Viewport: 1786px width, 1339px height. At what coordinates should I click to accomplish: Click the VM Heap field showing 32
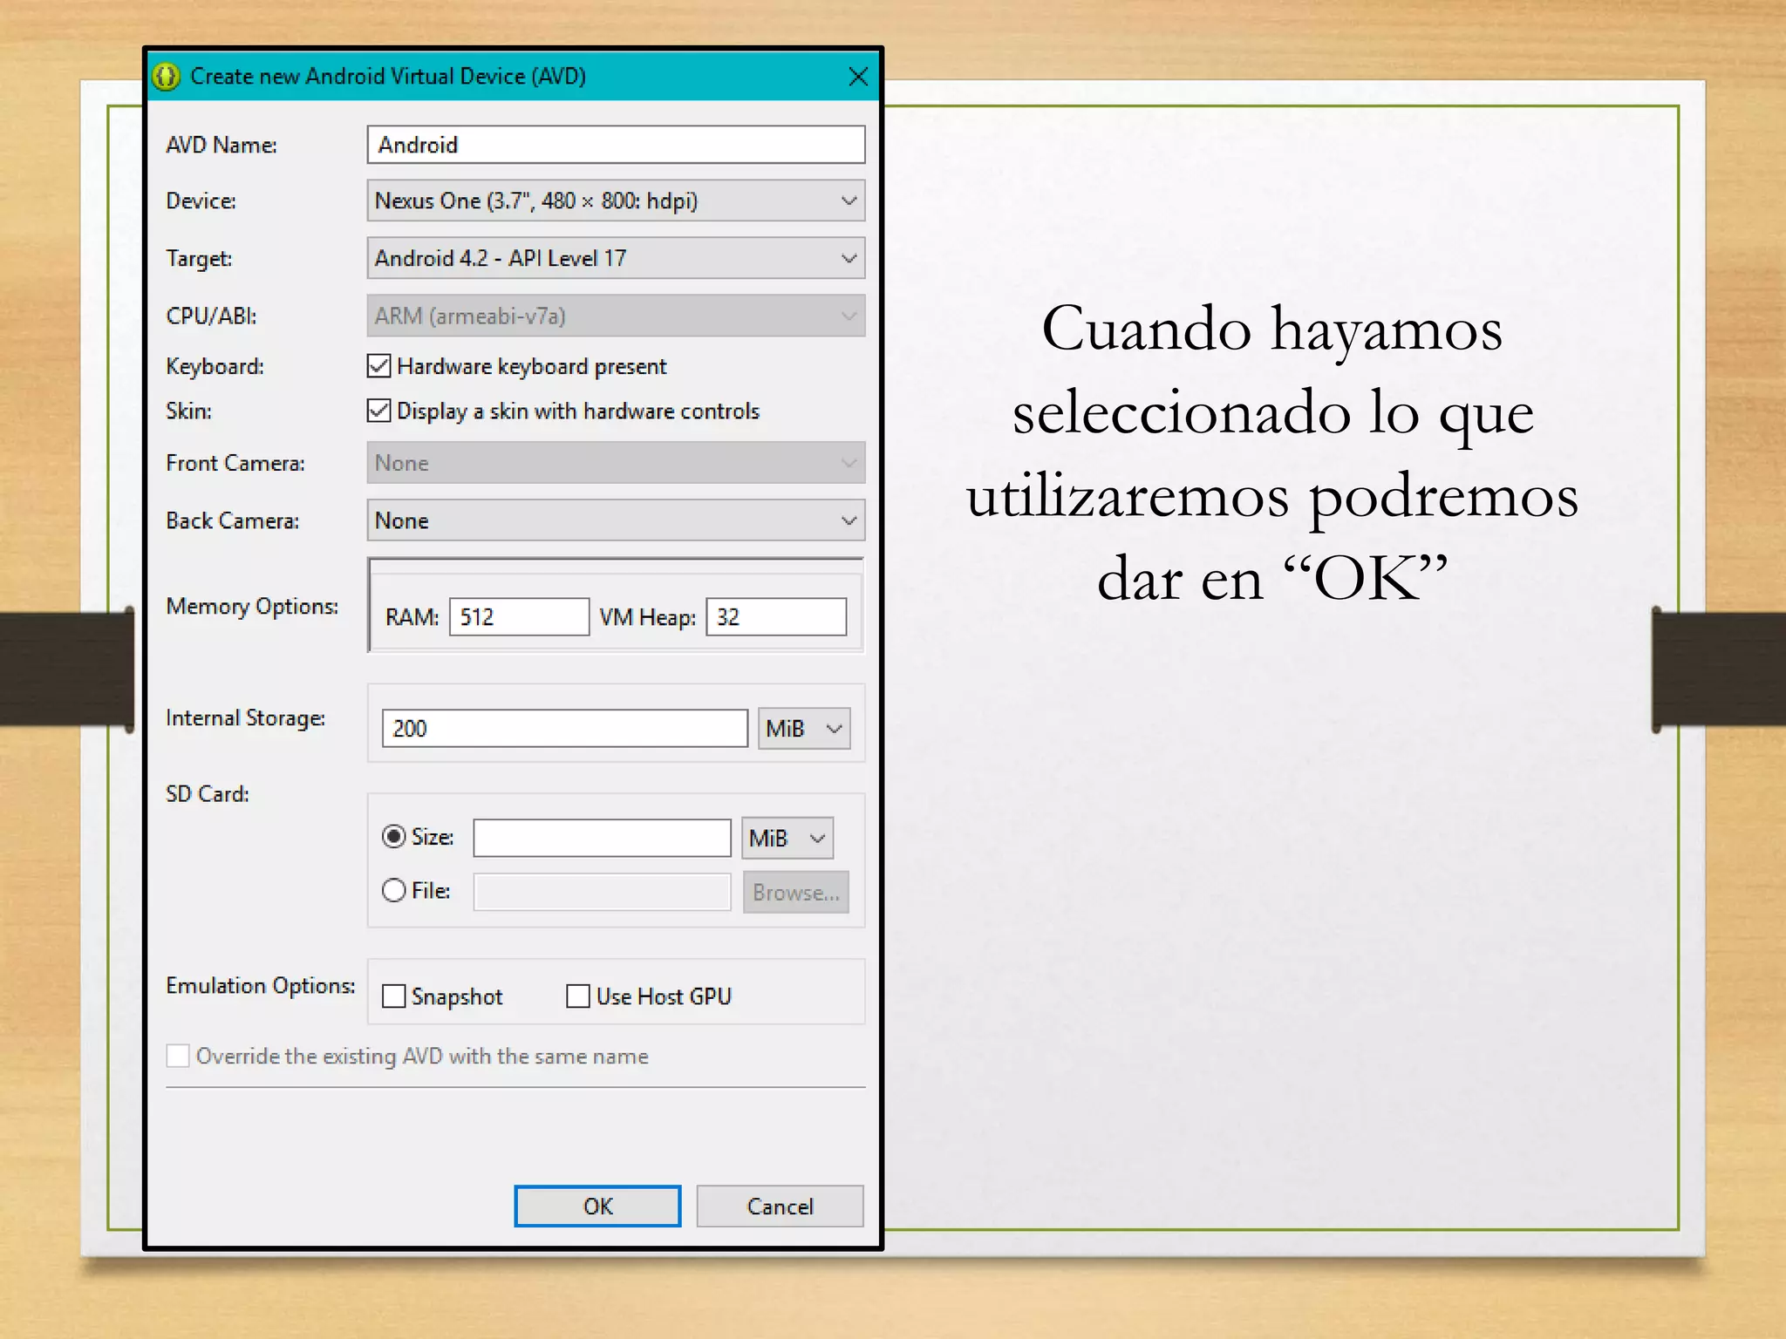(776, 617)
